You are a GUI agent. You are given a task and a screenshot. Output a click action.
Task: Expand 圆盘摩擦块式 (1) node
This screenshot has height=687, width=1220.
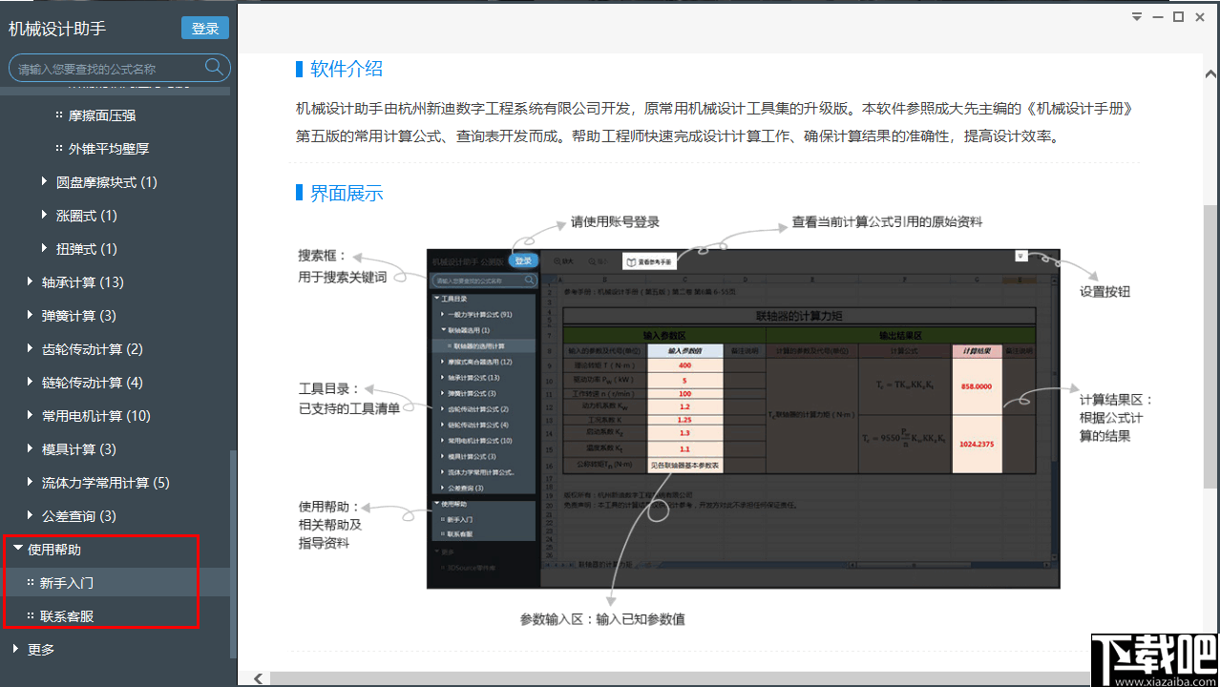click(45, 181)
